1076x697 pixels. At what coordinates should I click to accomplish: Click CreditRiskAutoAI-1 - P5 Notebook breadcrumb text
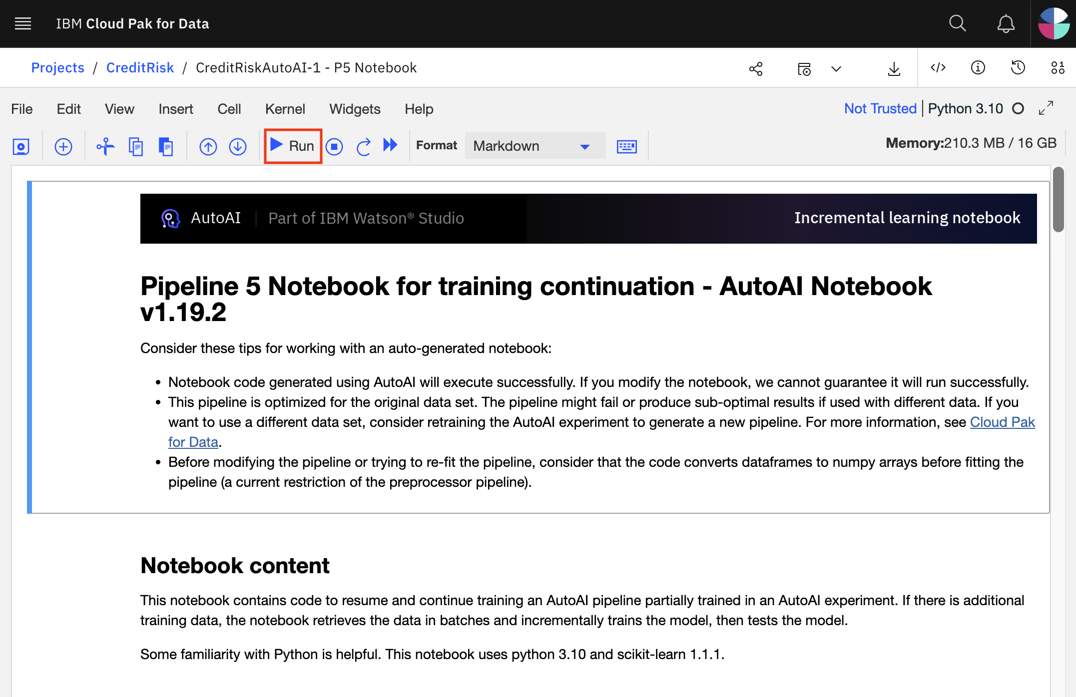tap(306, 67)
